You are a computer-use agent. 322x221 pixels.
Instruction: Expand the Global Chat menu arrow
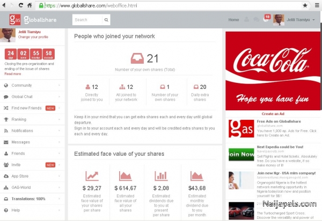(60, 96)
